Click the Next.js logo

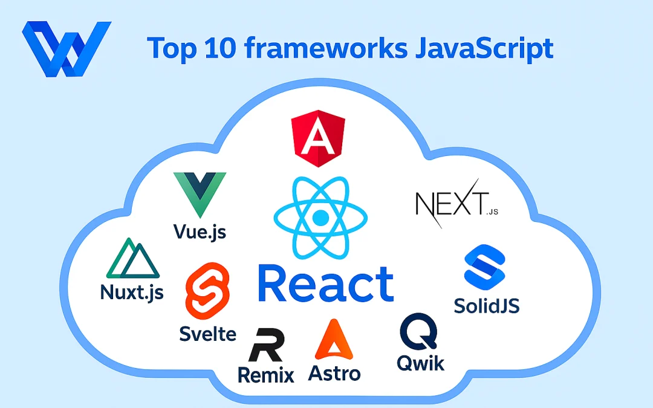[457, 204]
